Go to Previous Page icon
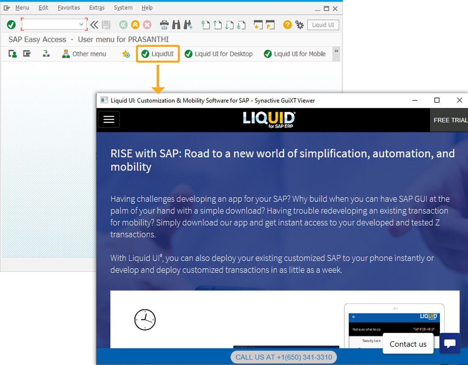 click(217, 25)
